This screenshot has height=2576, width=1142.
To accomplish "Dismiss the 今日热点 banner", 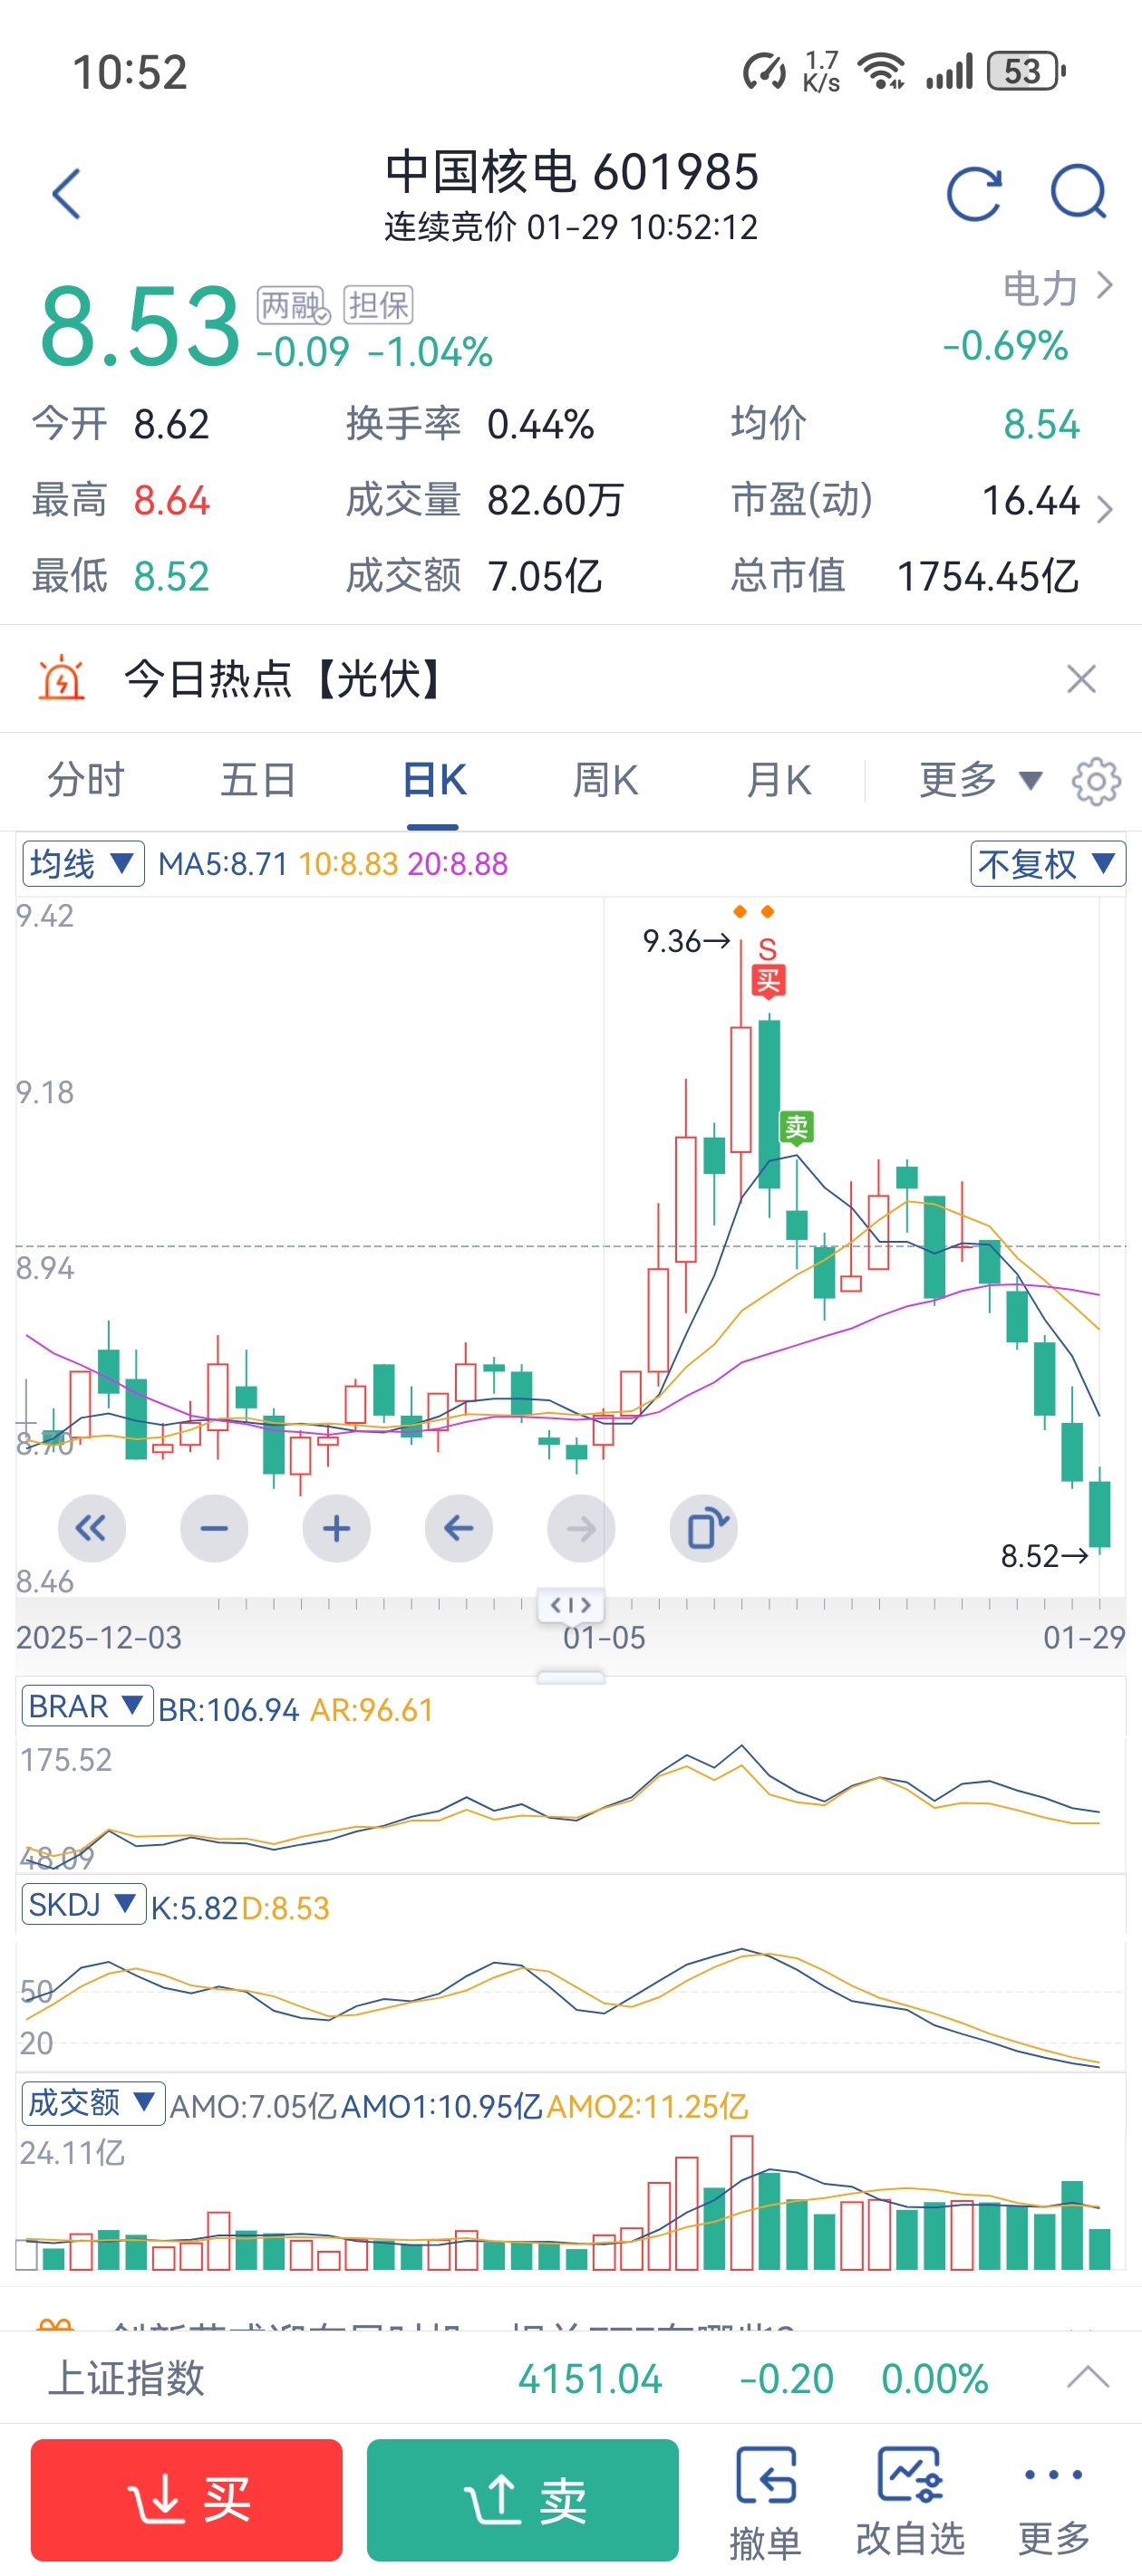I will tap(1081, 679).
